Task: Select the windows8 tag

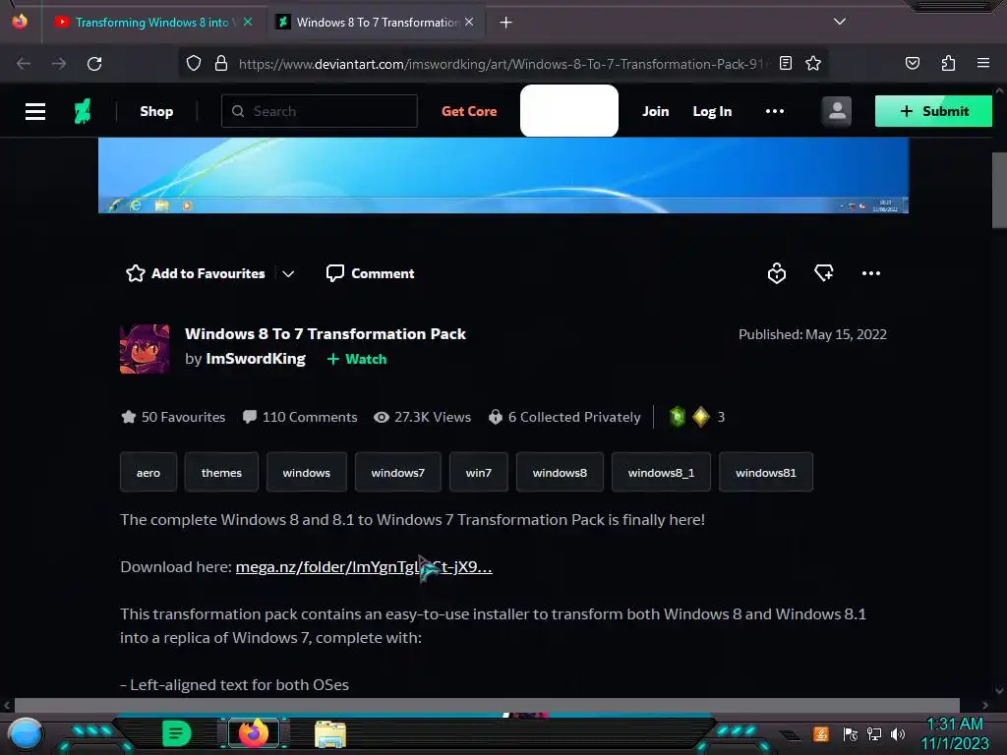Action: tap(560, 473)
